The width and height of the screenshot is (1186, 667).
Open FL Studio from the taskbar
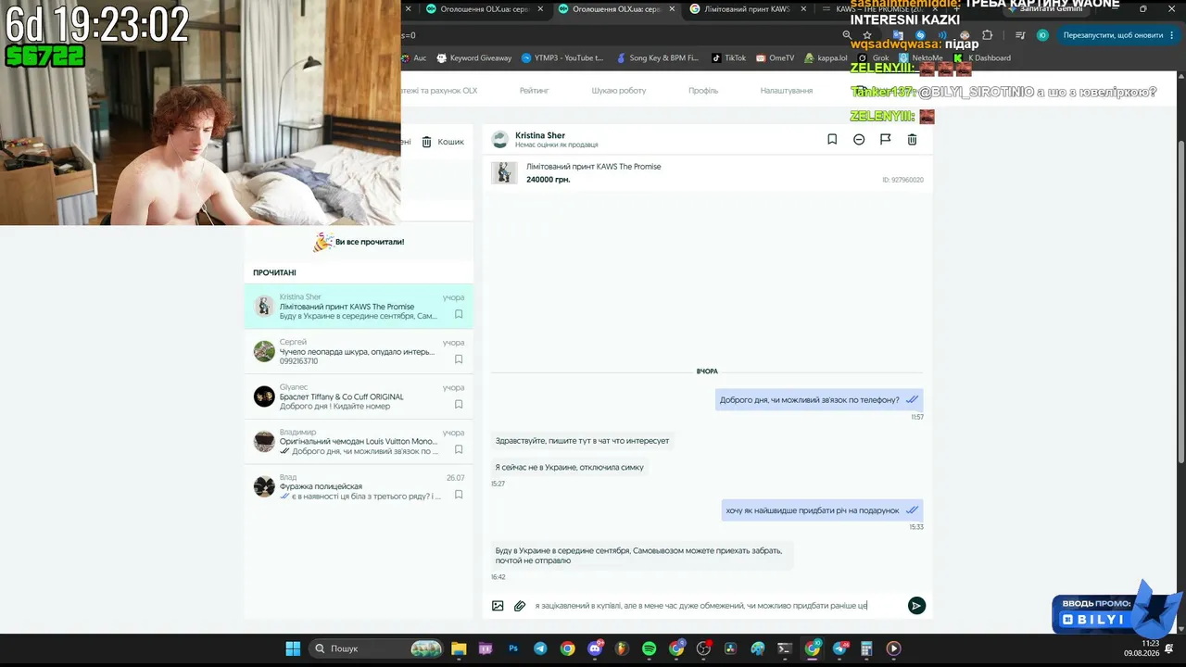[x=622, y=648]
